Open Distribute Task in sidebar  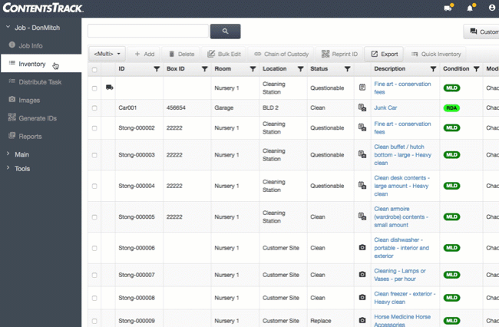click(x=41, y=81)
